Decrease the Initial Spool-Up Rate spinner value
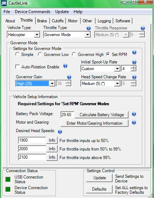The height and width of the screenshot is (198, 154). tap(133, 70)
